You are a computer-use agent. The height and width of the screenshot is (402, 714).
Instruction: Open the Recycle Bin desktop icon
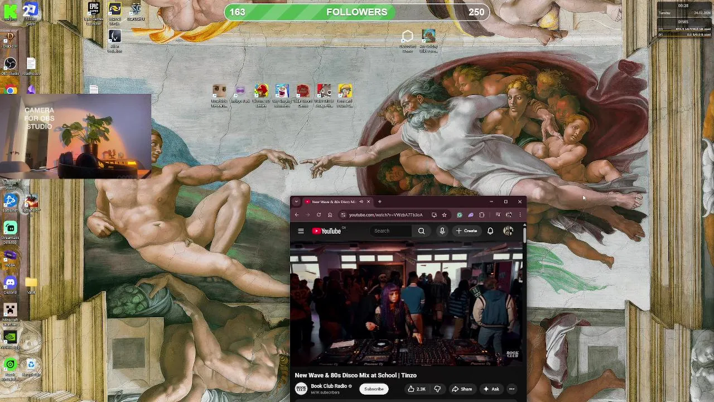(x=31, y=367)
